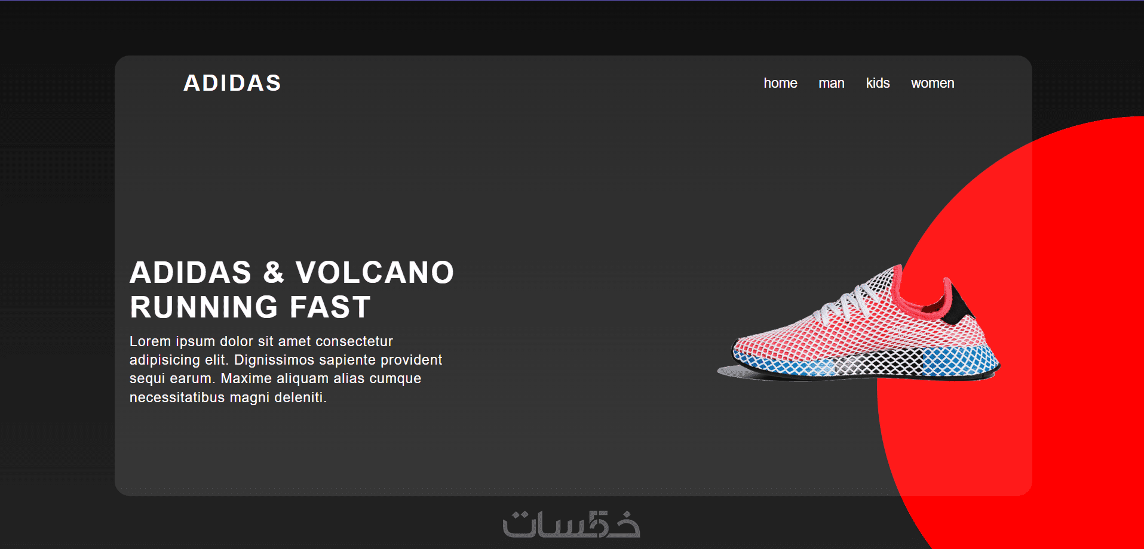Select the women navigation link

(x=933, y=83)
